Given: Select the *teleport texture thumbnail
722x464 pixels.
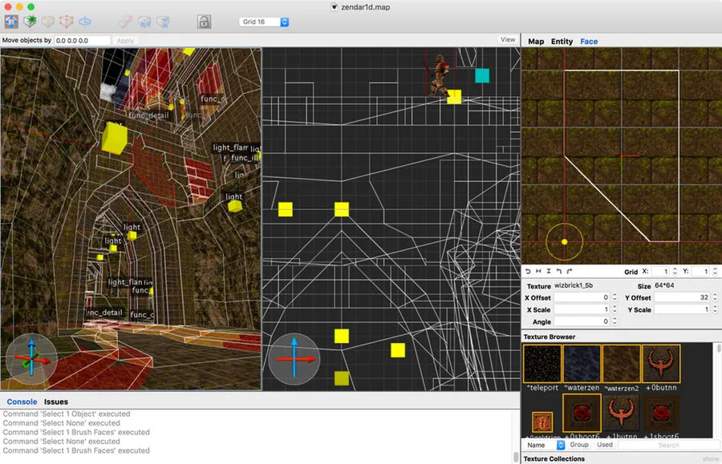Looking at the screenshot, I should [542, 364].
